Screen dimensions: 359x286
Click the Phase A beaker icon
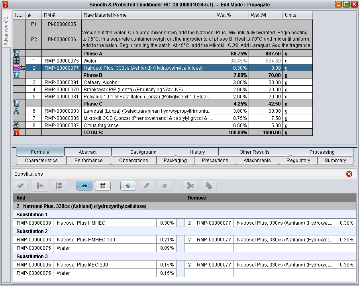(x=16, y=53)
